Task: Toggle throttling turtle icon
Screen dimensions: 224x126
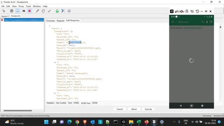Action: [23, 11]
